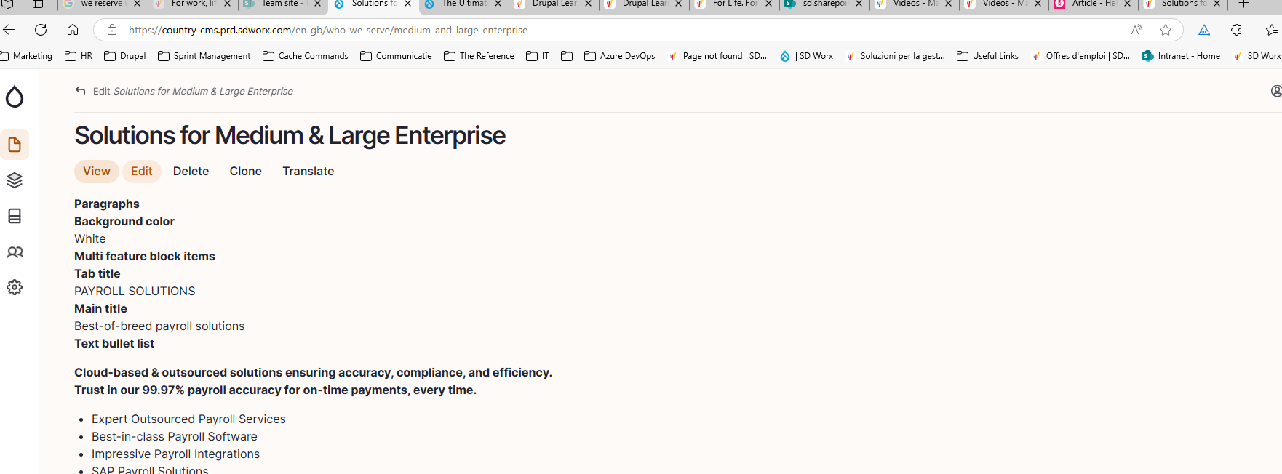Select the Edit local task tab

coord(142,171)
